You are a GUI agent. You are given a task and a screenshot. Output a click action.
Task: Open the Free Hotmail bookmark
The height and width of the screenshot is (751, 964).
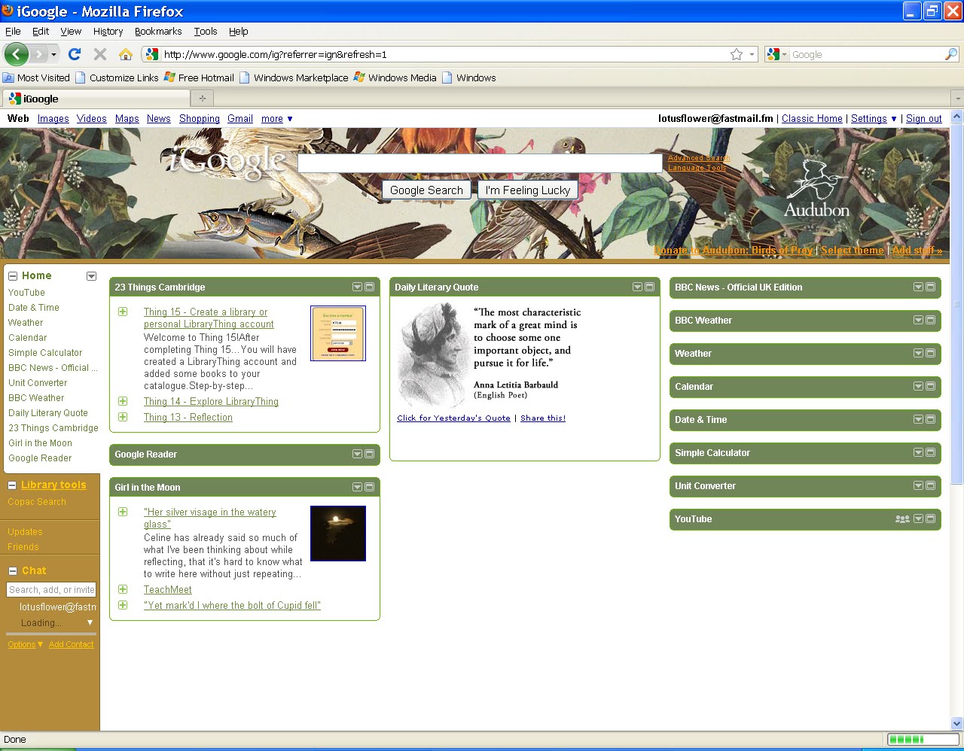pos(199,78)
